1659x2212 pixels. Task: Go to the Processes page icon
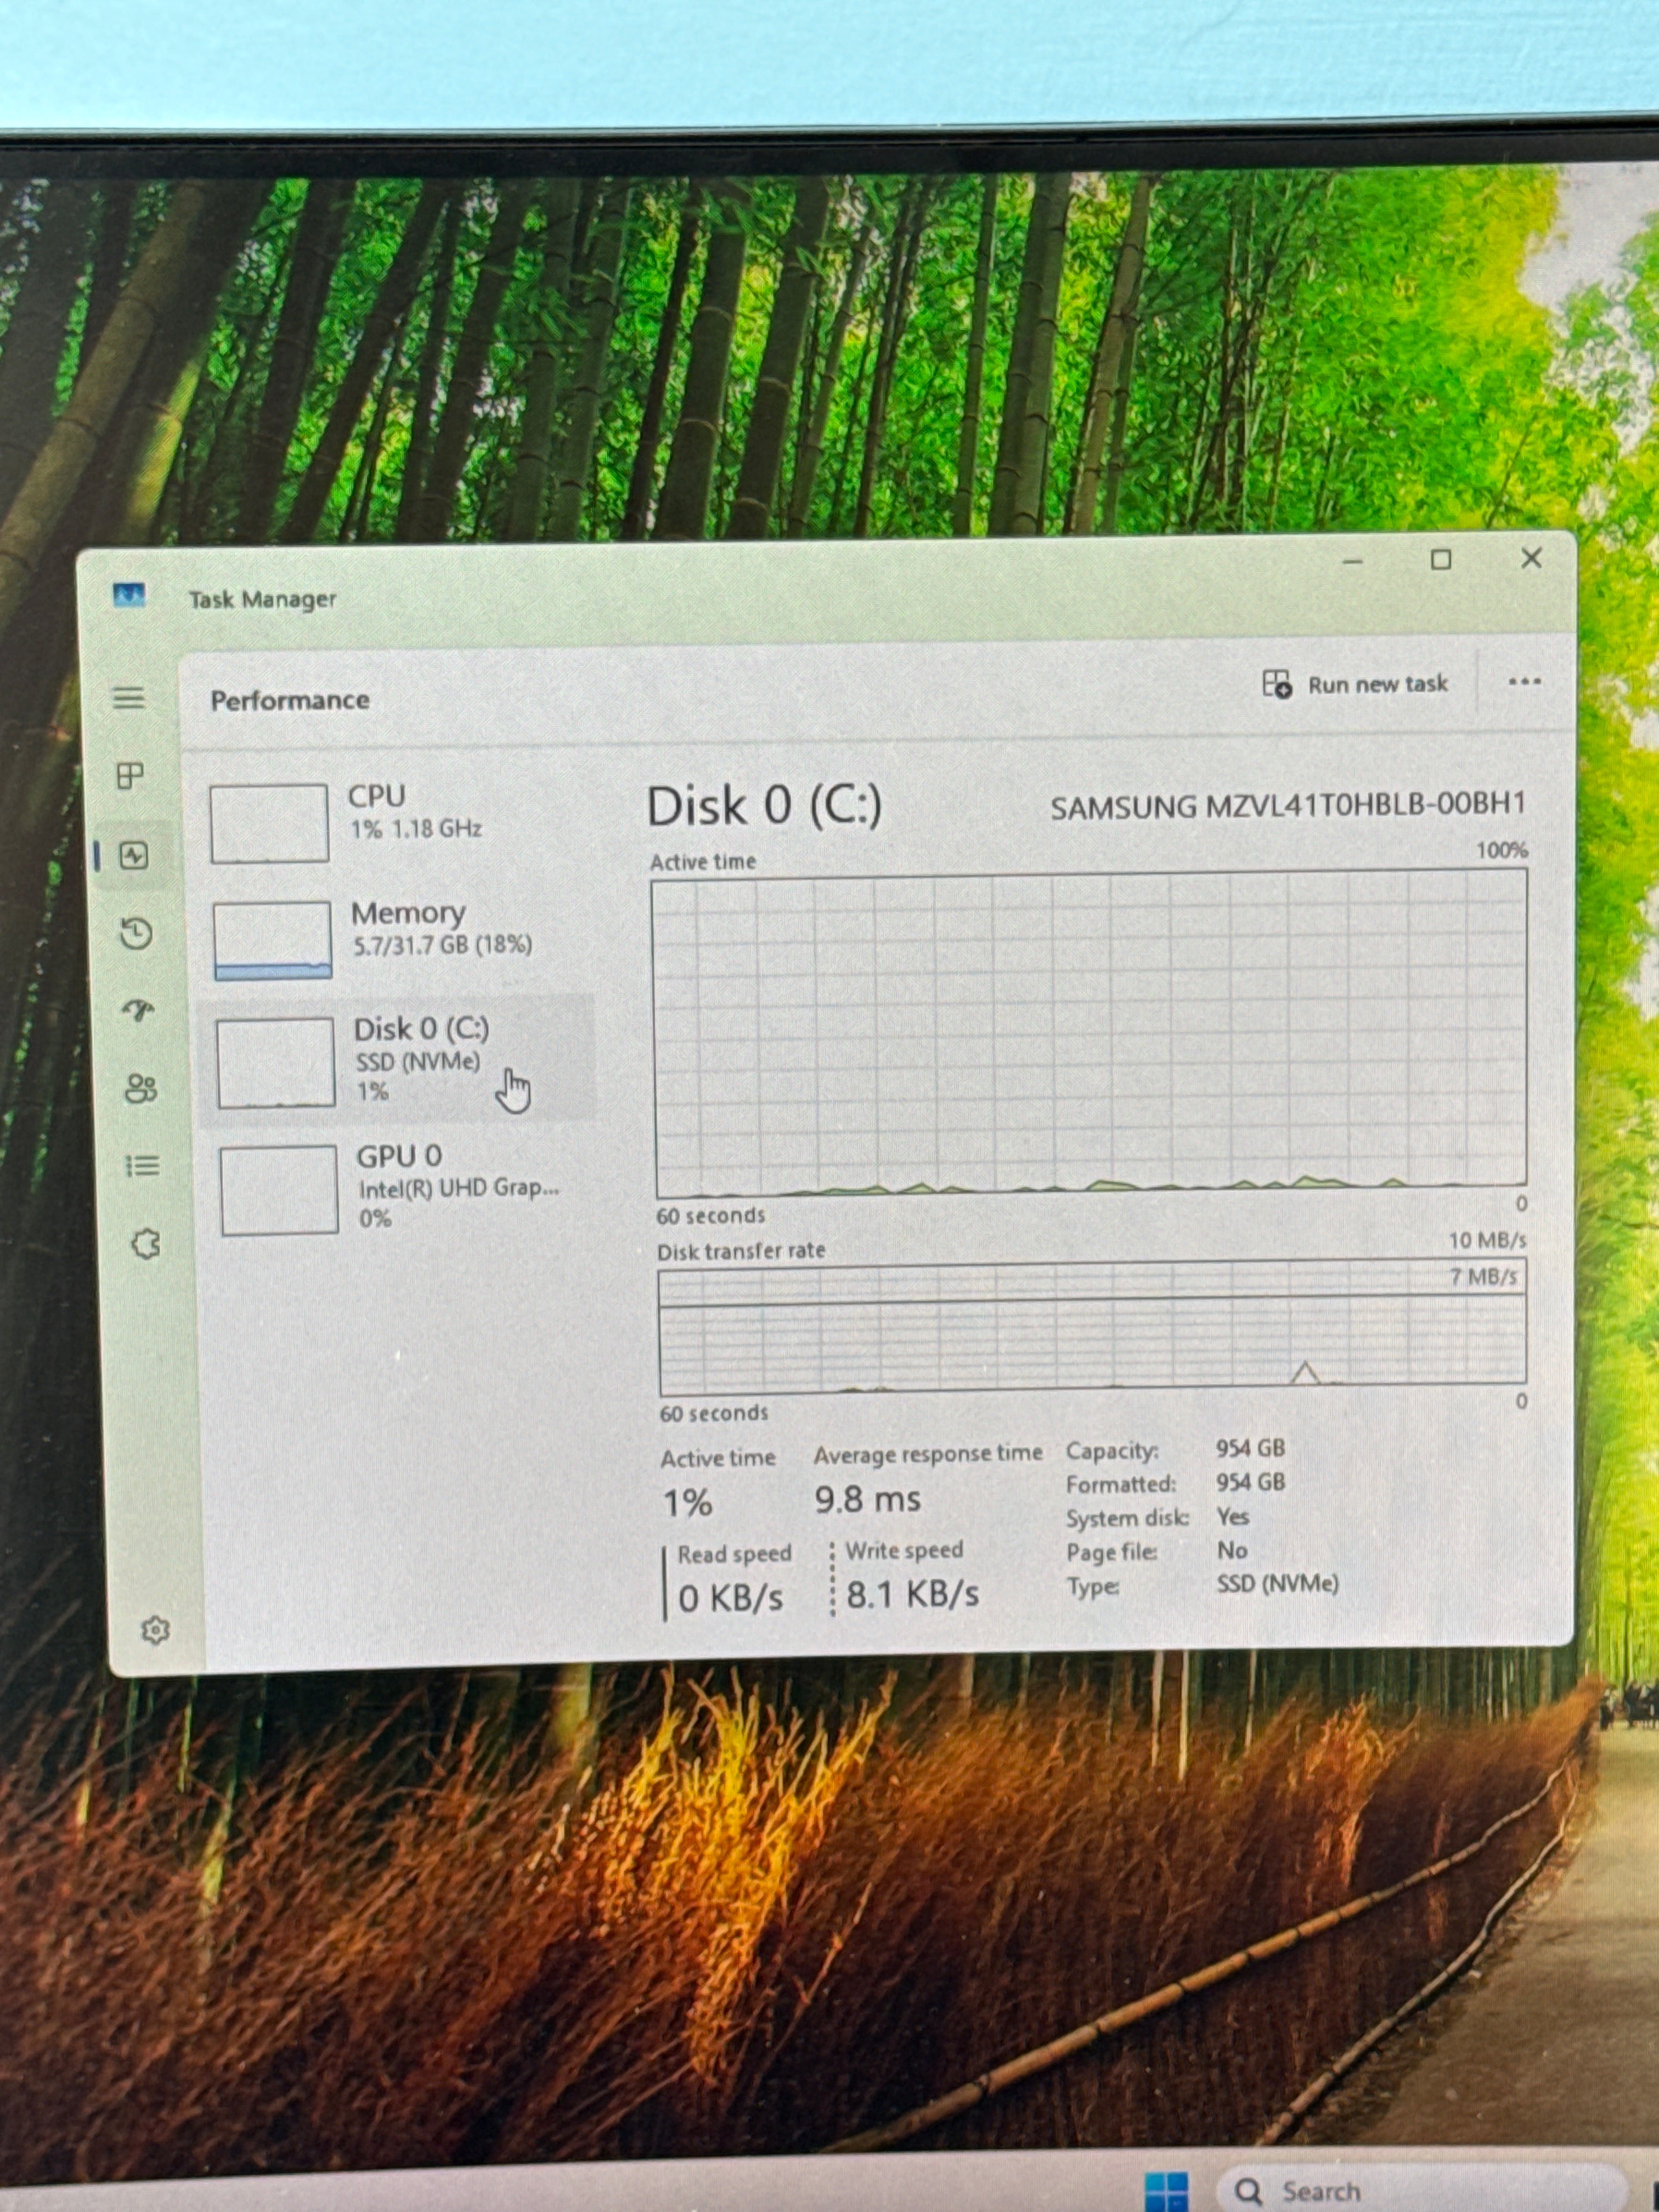click(130, 775)
